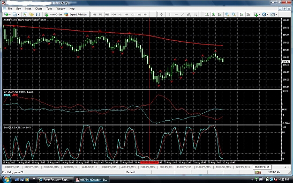Toggle Chart Shift
The height and width of the screenshot is (183, 293).
click(248, 15)
